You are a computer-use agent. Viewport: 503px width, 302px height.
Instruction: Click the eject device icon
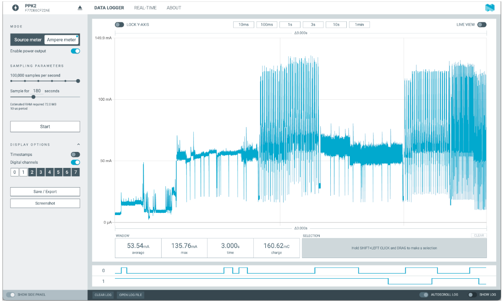[80, 8]
